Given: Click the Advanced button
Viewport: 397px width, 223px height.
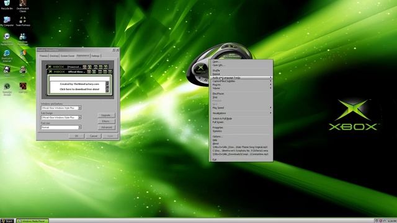Looking at the screenshot, I should click(106, 128).
